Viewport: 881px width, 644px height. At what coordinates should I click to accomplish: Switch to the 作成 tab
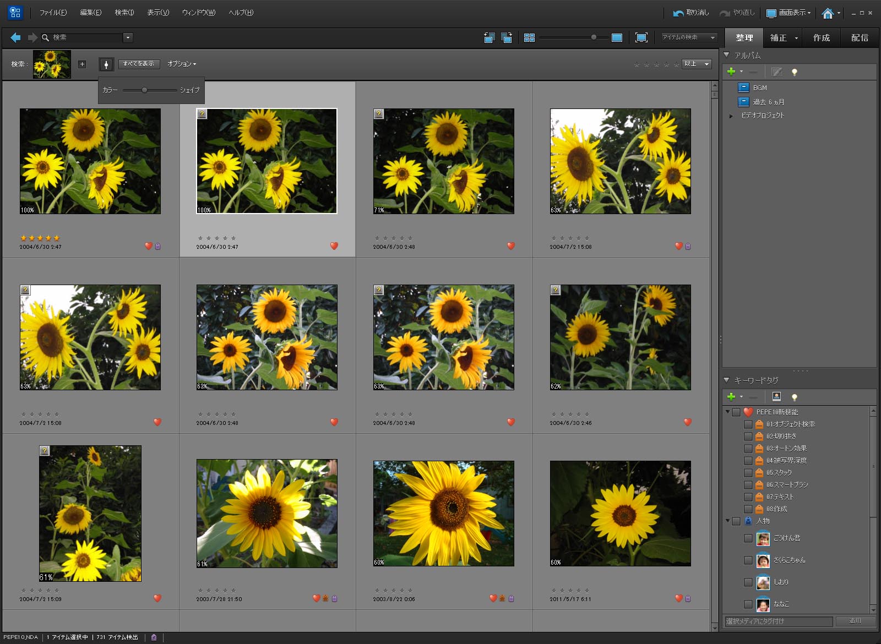tap(821, 37)
